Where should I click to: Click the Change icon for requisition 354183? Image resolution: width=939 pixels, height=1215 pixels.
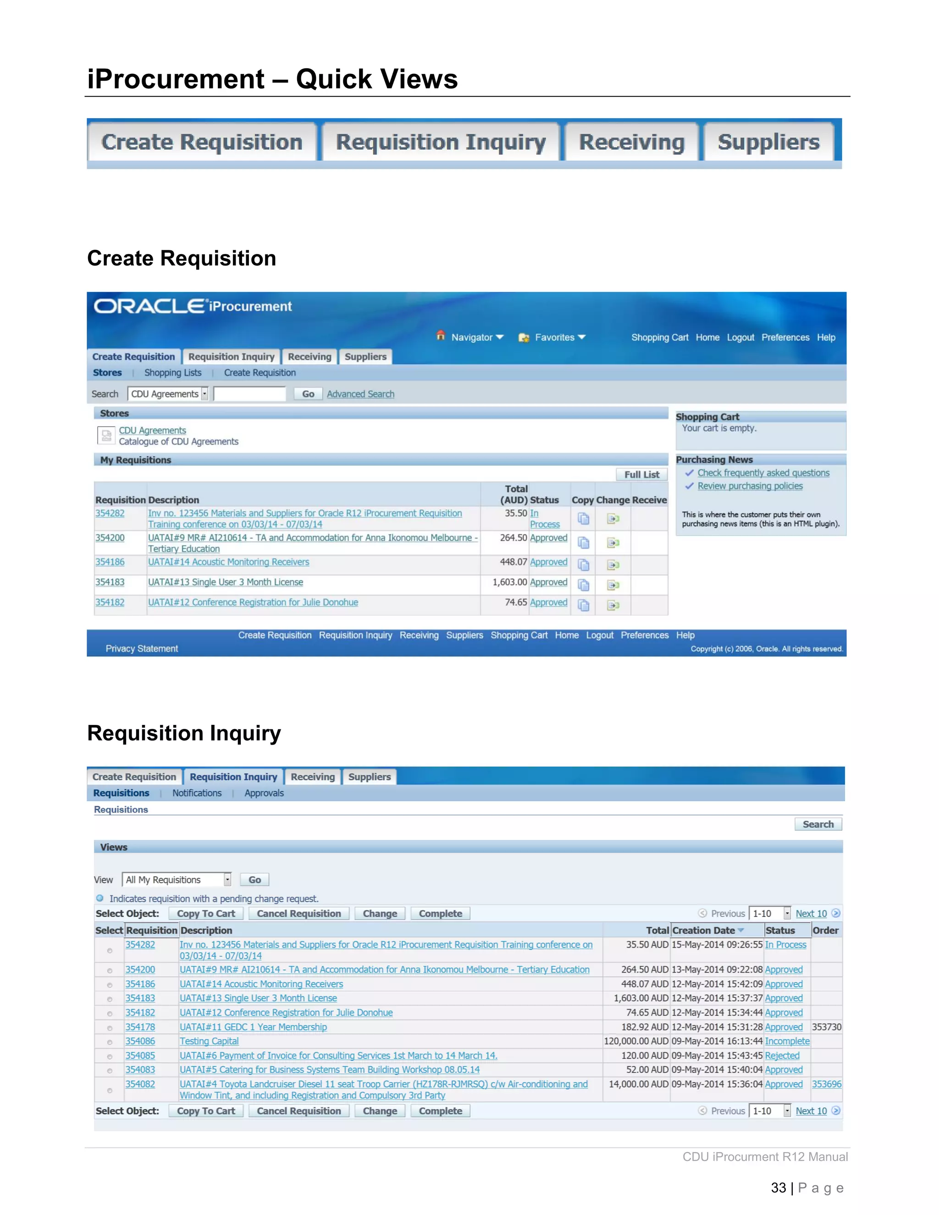coord(613,585)
